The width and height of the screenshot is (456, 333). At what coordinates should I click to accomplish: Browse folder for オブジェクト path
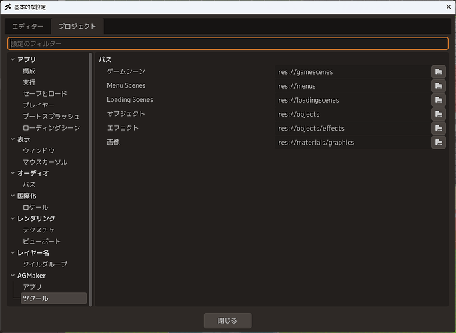(439, 114)
